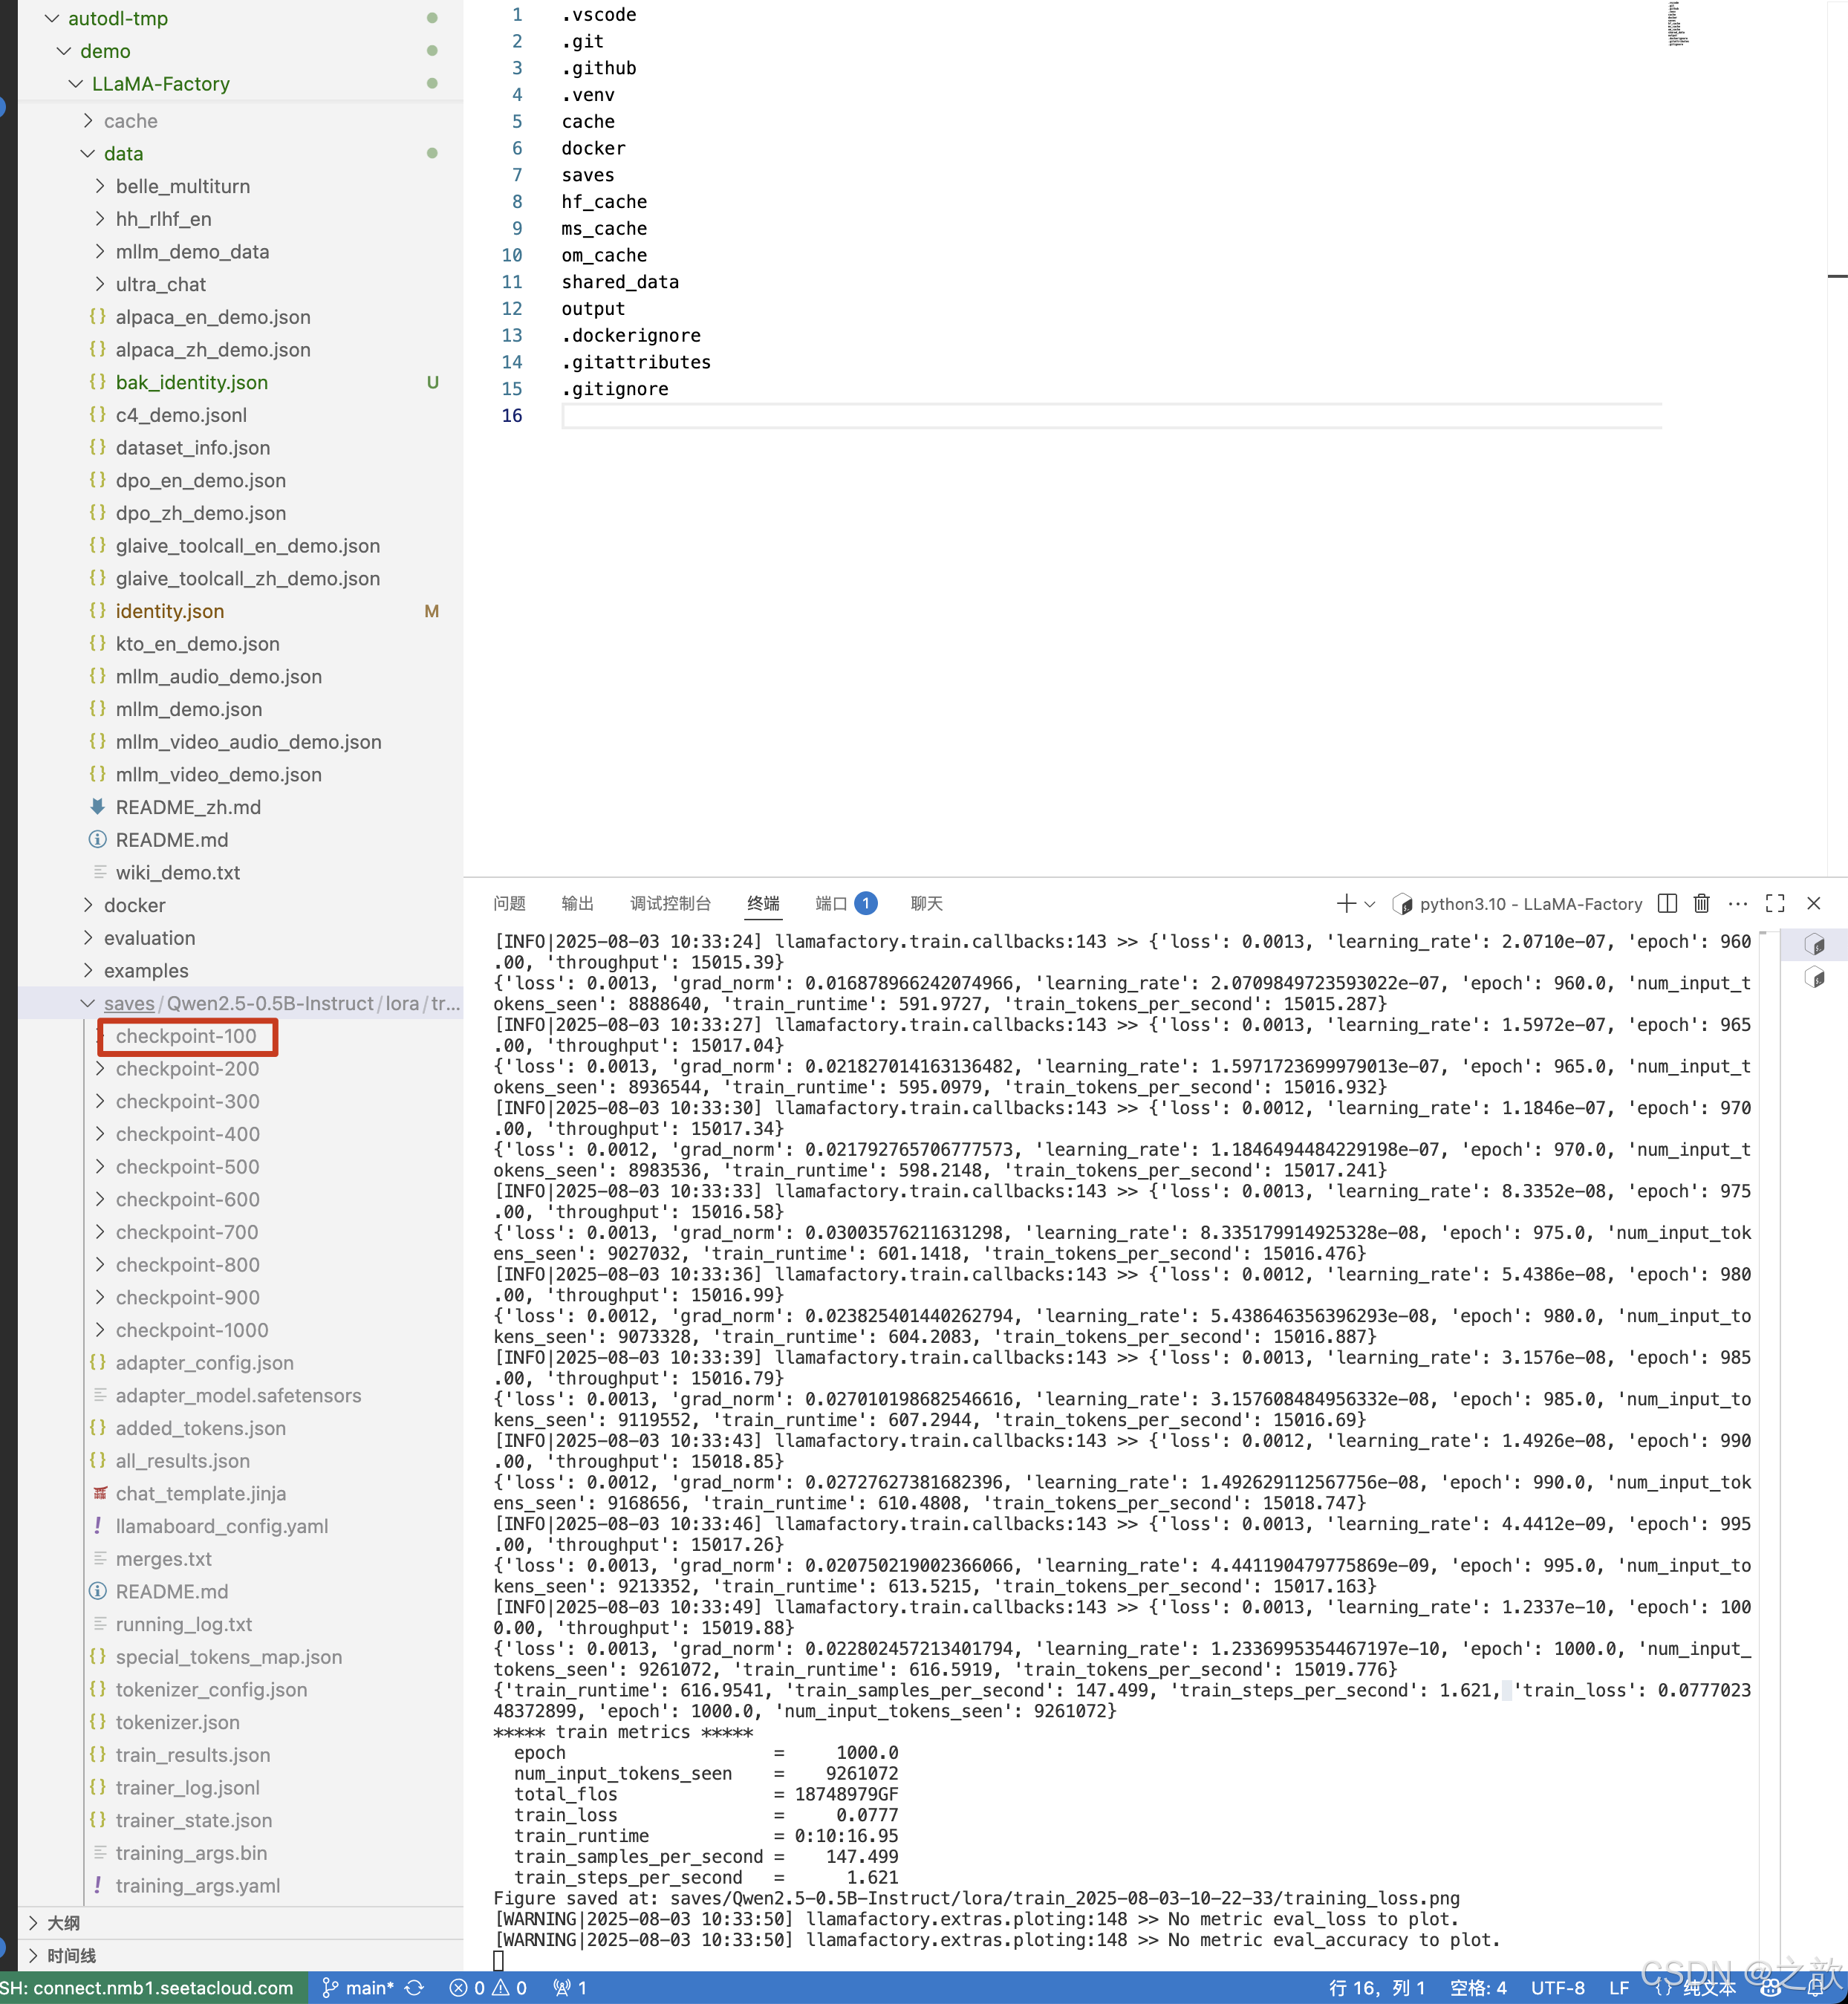Viewport: 1848px width, 2004px height.
Task: Expand the ultra_chat folder
Action: coord(100,284)
